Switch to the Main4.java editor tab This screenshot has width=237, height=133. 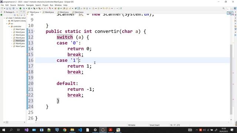(x=48, y=12)
